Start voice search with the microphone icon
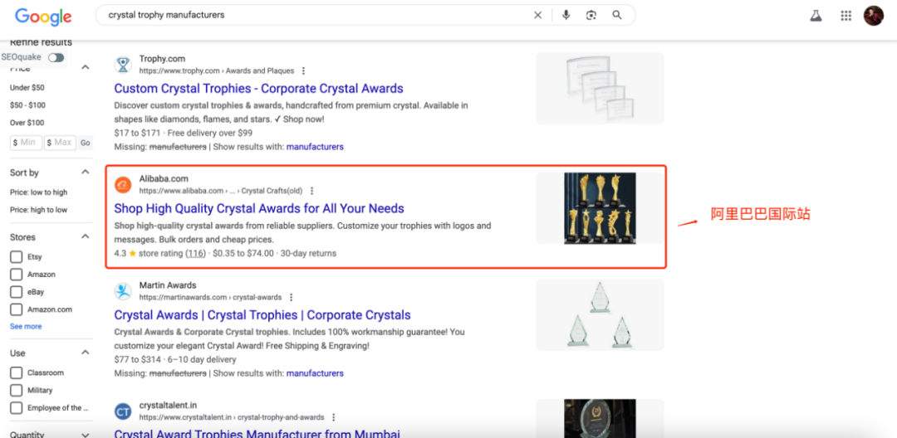Viewport: 897px width, 438px height. tap(566, 16)
